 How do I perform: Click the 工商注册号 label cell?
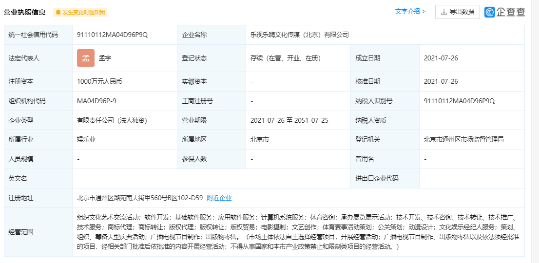(x=212, y=101)
